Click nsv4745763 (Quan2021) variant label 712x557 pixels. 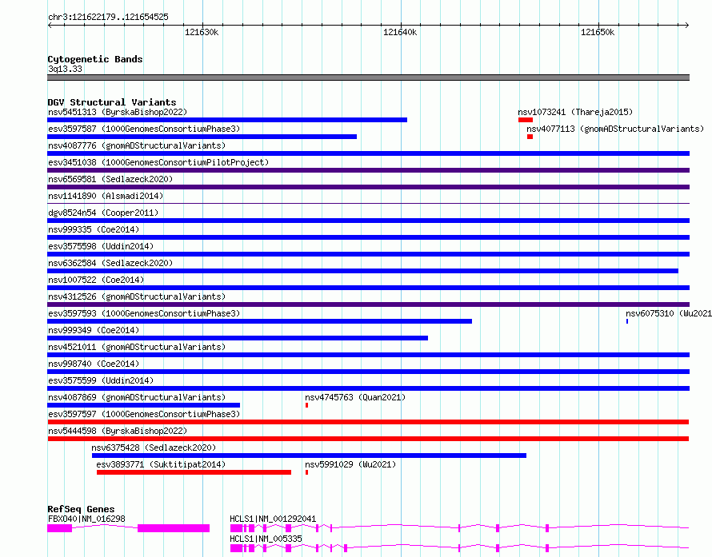click(x=355, y=397)
